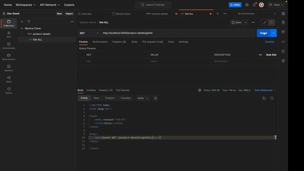Create a new collection with plus icon
Image resolution: width=304 pixels, height=171 pixels.
(22, 21)
